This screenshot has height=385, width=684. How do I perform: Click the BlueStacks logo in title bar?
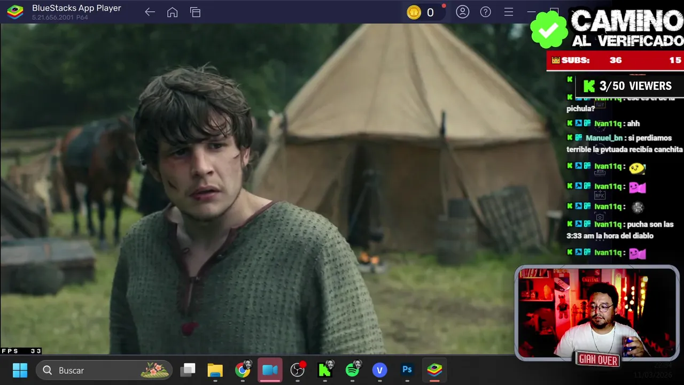point(15,12)
